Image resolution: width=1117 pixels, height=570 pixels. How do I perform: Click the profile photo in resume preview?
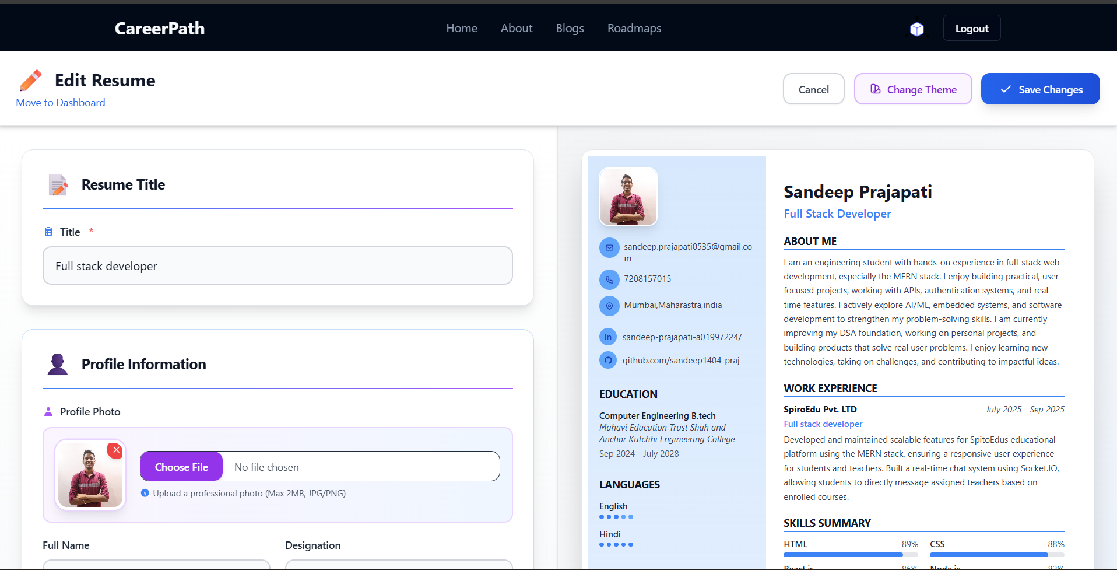[x=628, y=197]
